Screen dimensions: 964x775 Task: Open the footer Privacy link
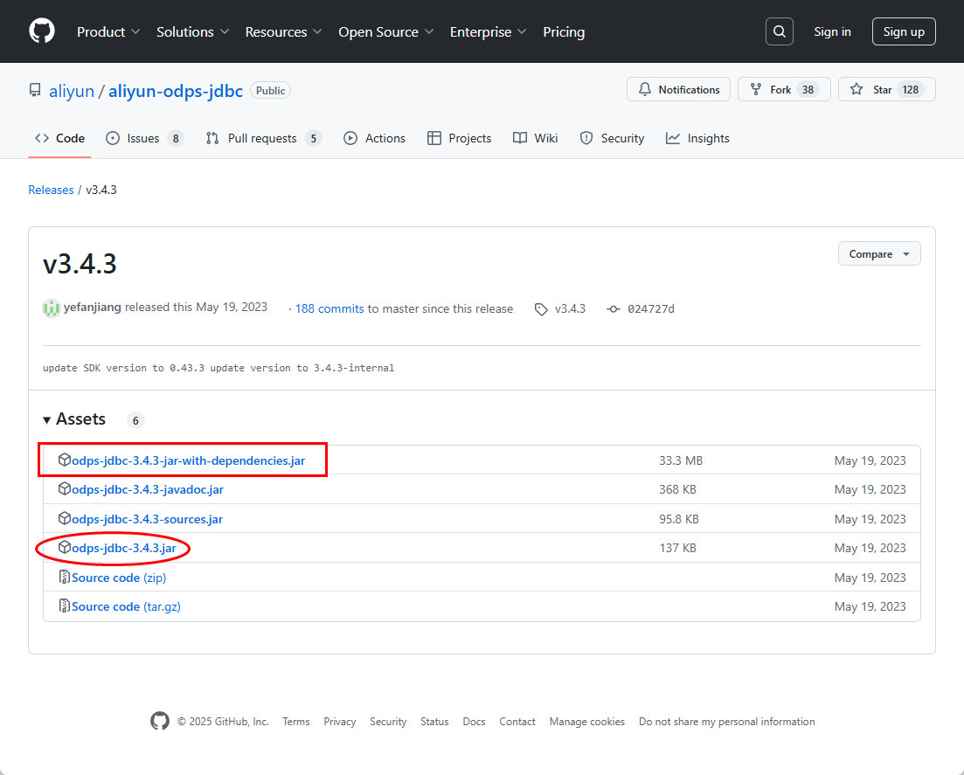click(x=339, y=722)
